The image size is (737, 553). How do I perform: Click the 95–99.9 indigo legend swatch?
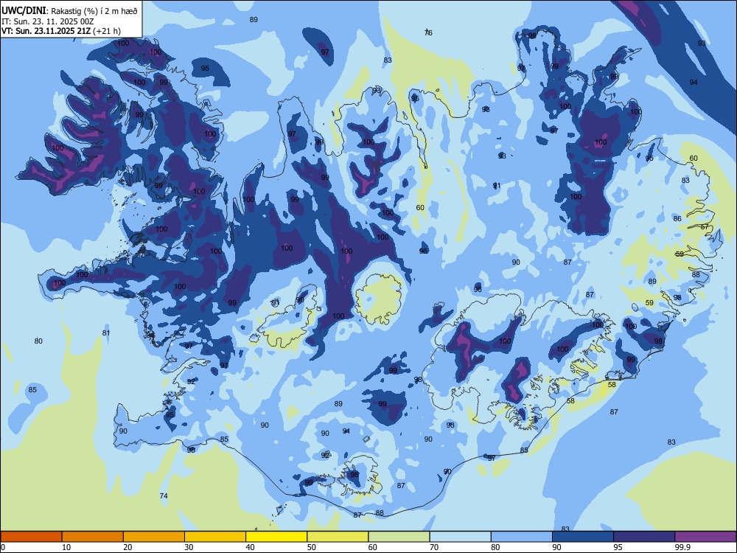(644, 537)
